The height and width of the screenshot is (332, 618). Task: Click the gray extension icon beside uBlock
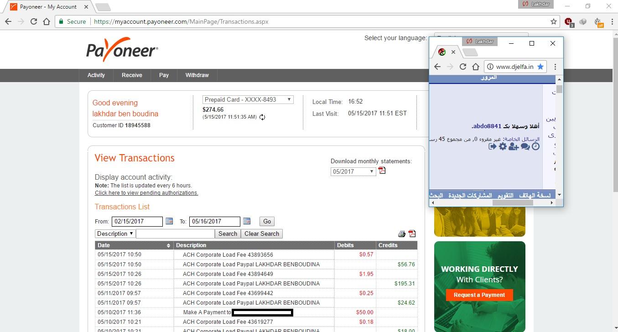click(583, 21)
